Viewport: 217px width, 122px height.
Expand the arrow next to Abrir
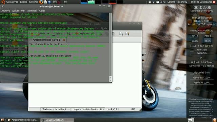(48, 34)
